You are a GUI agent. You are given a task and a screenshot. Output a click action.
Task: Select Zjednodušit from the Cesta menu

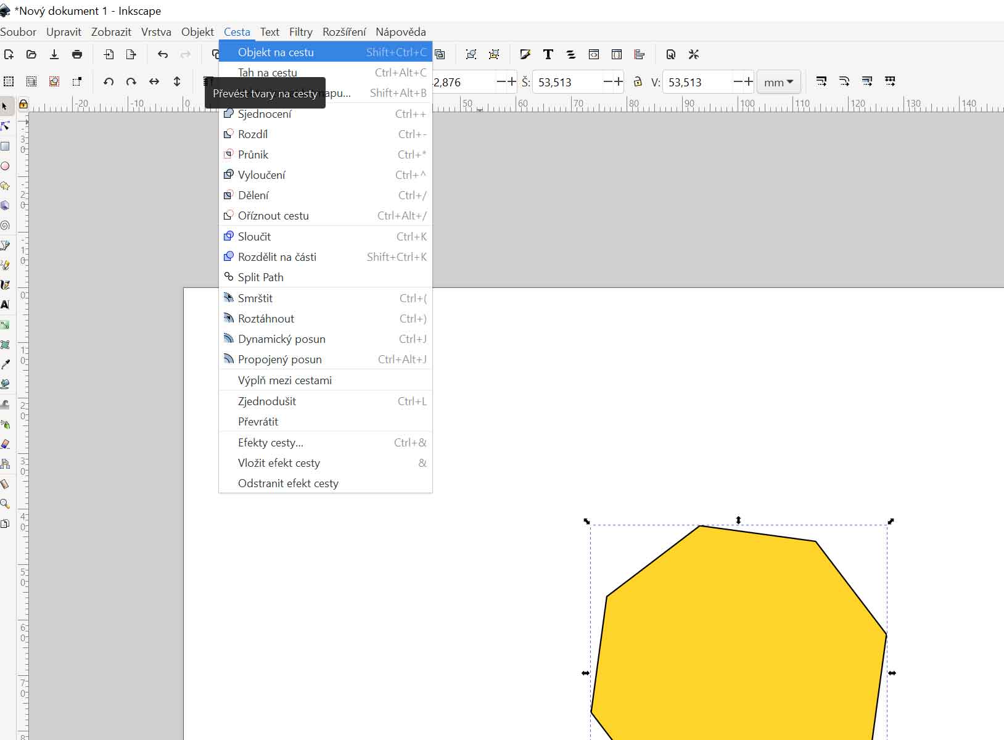tap(266, 401)
